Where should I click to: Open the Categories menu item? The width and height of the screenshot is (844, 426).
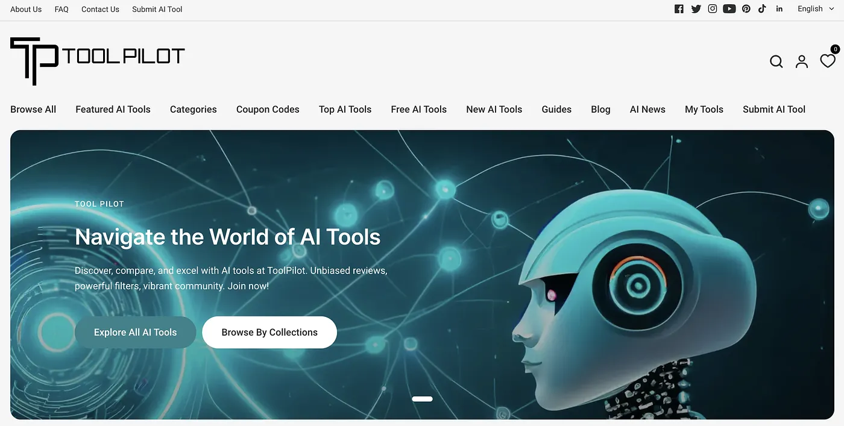[194, 109]
